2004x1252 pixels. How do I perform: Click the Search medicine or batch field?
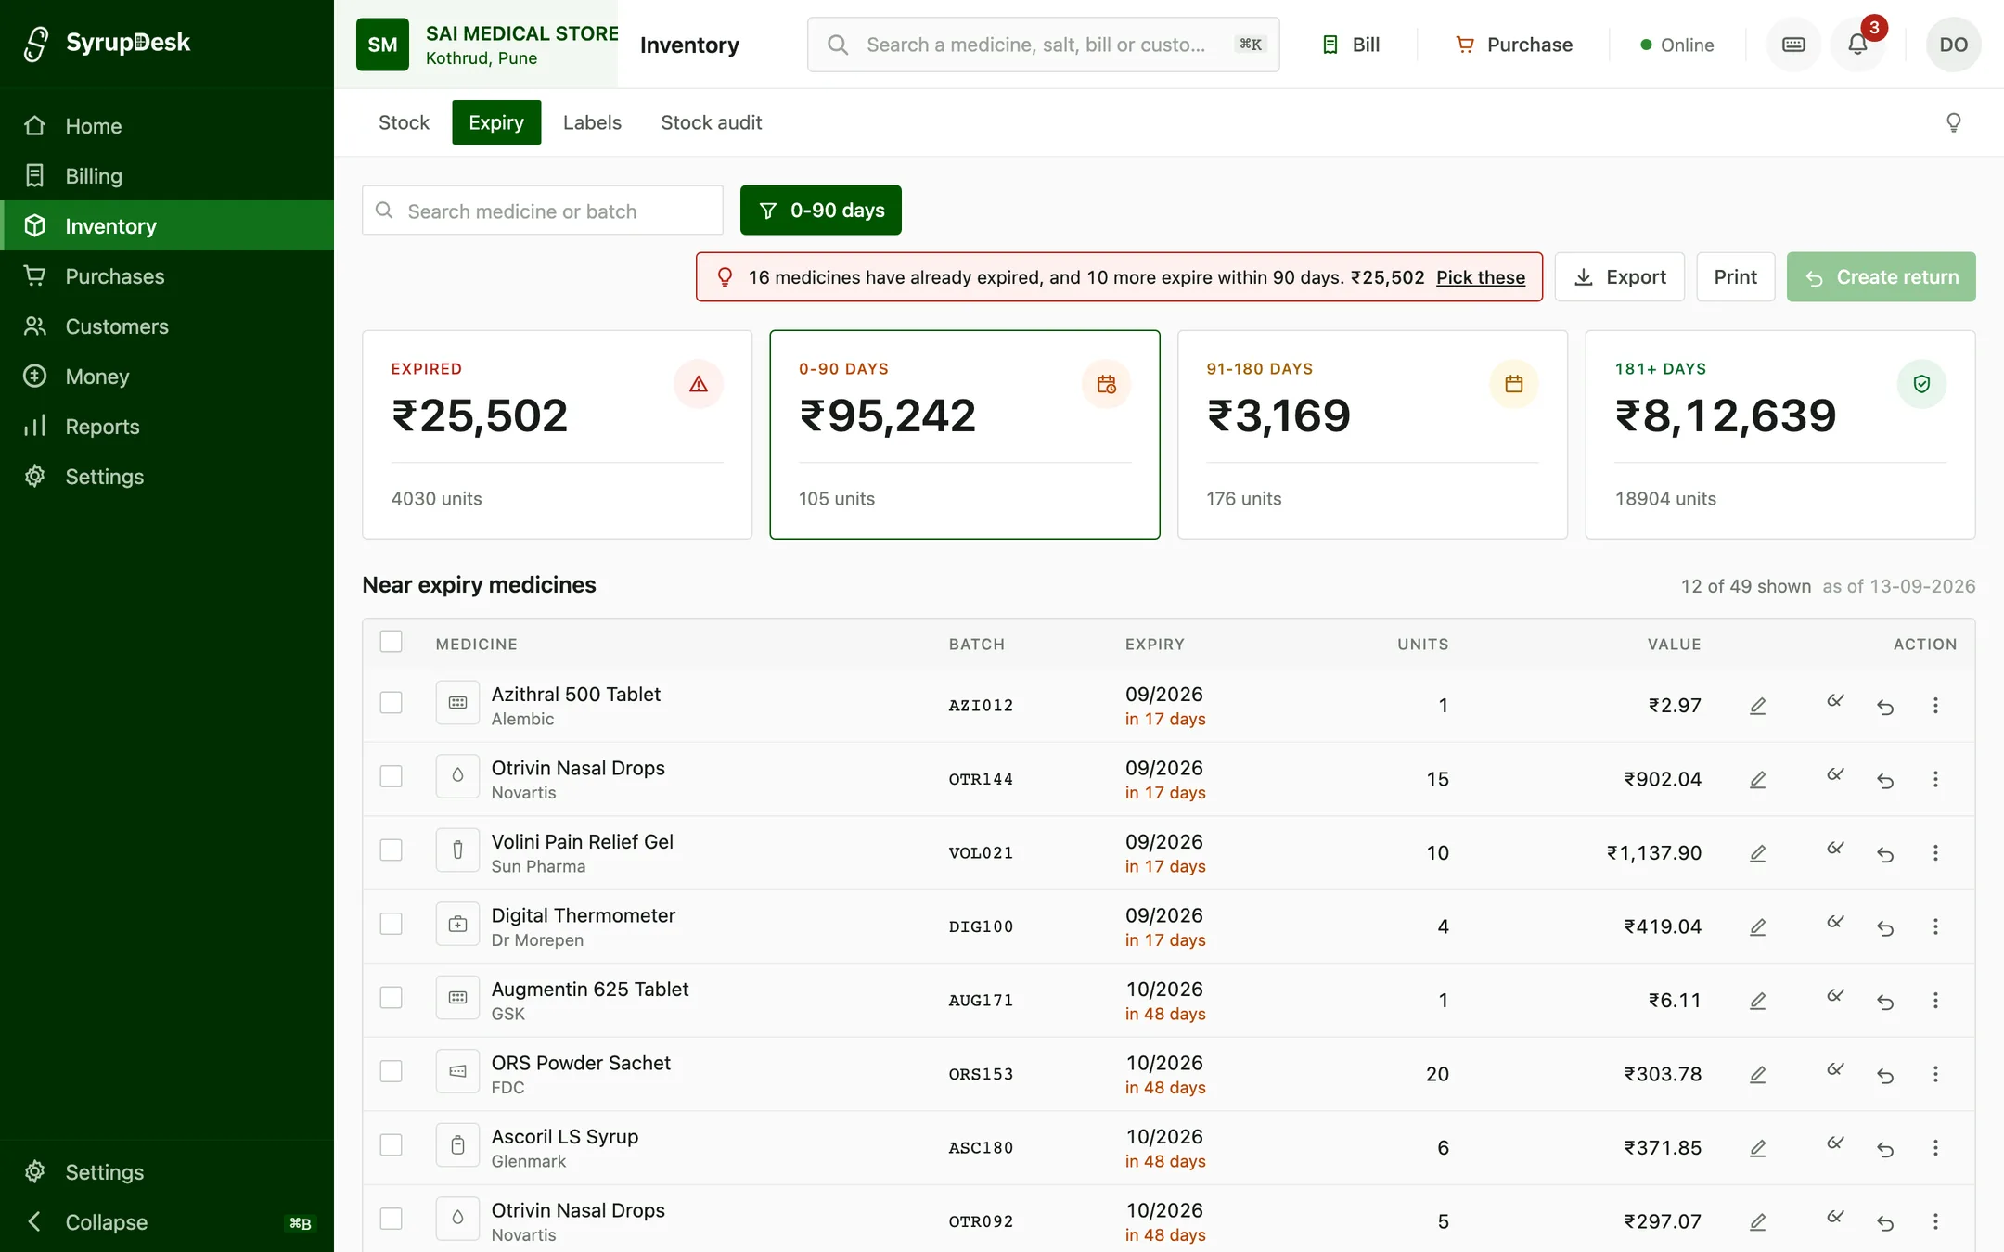point(542,211)
